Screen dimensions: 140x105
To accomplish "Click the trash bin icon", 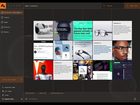I will (3, 95).
